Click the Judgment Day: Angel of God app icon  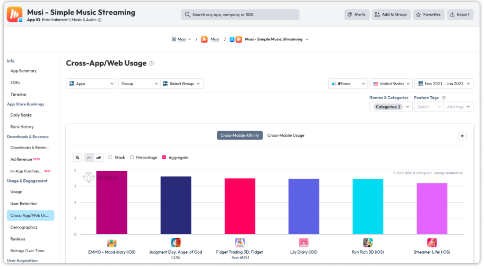pos(176,243)
